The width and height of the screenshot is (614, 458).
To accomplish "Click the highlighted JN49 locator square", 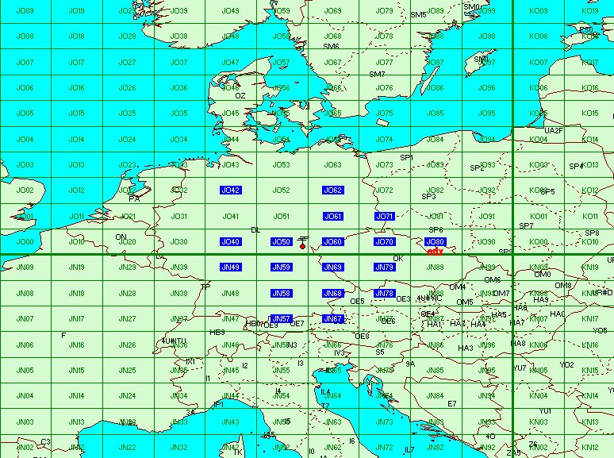I will click(231, 267).
